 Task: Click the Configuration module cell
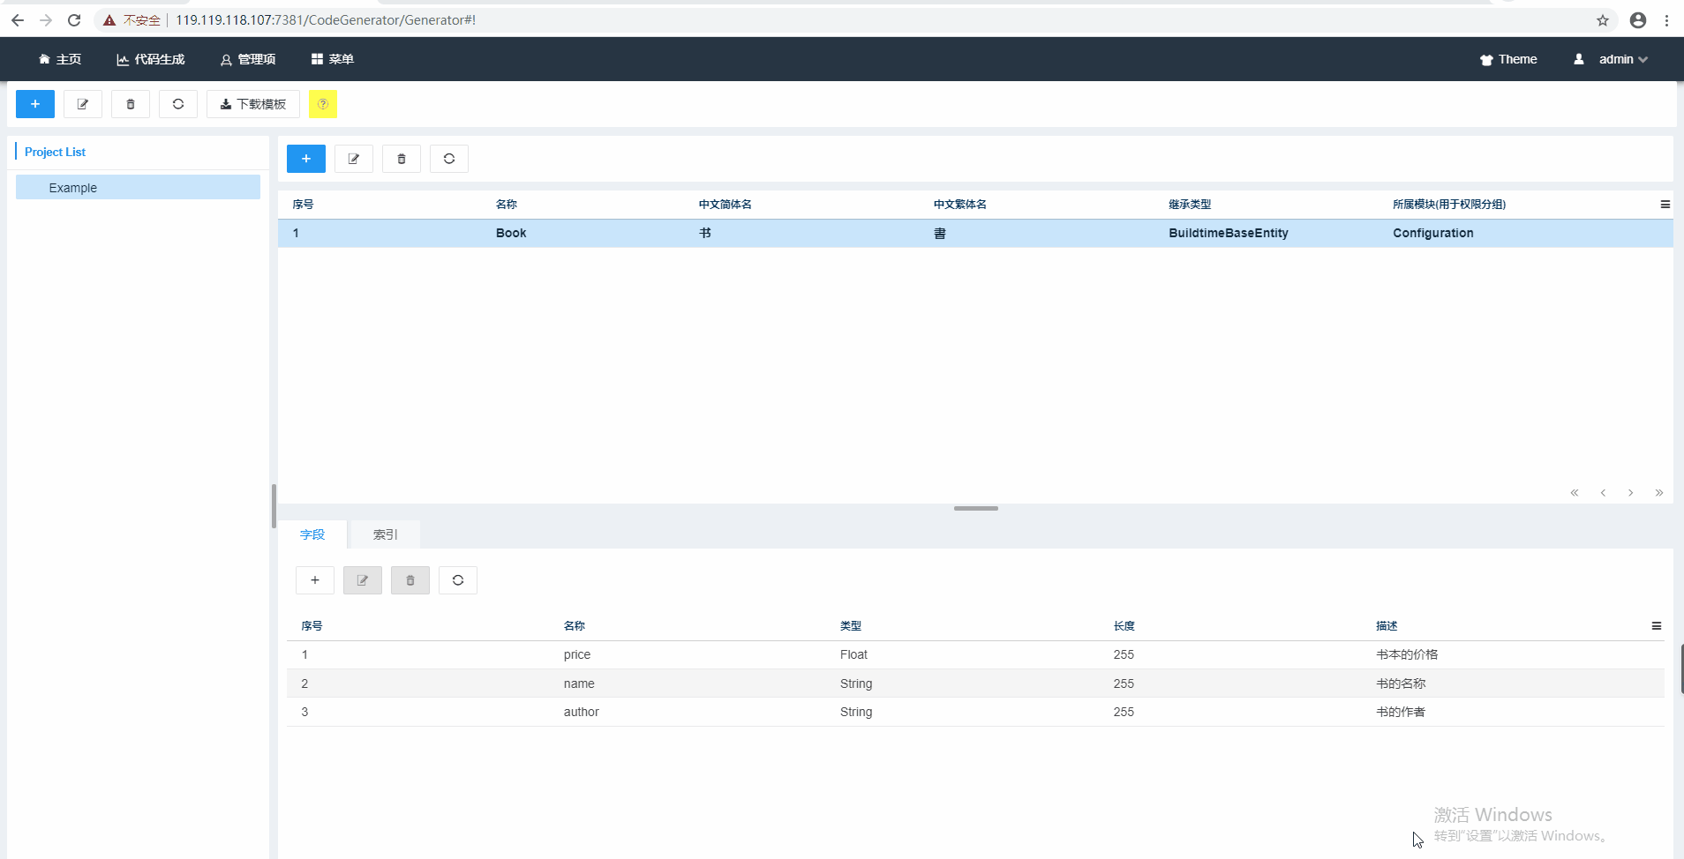[x=1433, y=233]
